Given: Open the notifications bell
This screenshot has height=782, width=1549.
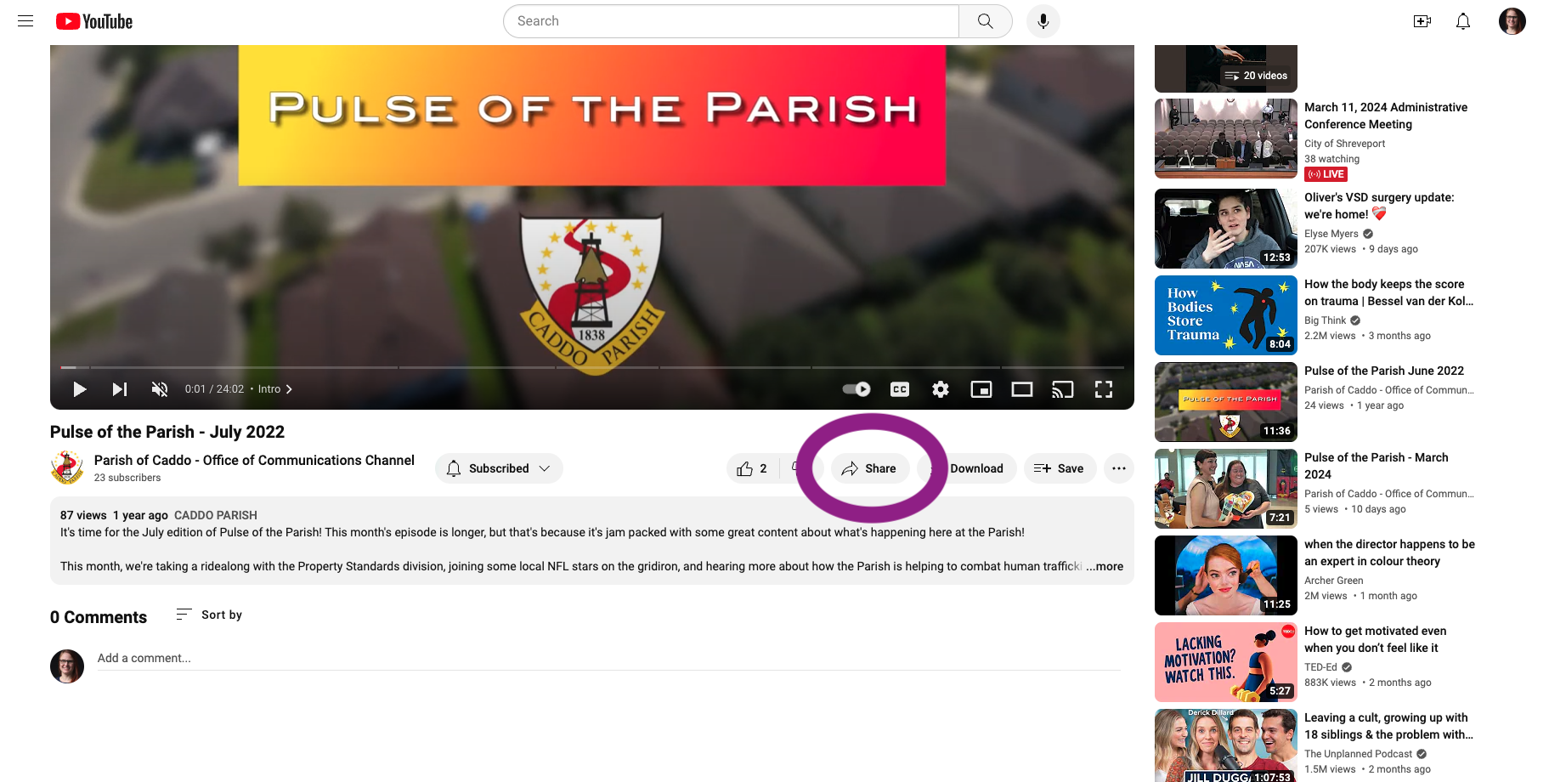Looking at the screenshot, I should pos(1462,21).
